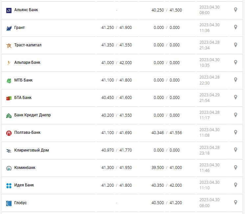
Task: Click the Коминбанк logo icon
Action: (x=9, y=168)
